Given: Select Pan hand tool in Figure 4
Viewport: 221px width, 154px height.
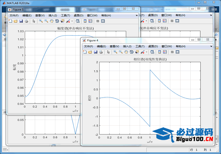Looking at the screenshot, I should (126, 52).
